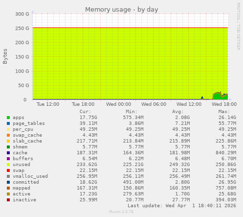The width and height of the screenshot is (243, 217).
Task: Click the 'cache' legend label
Action: 20,153
